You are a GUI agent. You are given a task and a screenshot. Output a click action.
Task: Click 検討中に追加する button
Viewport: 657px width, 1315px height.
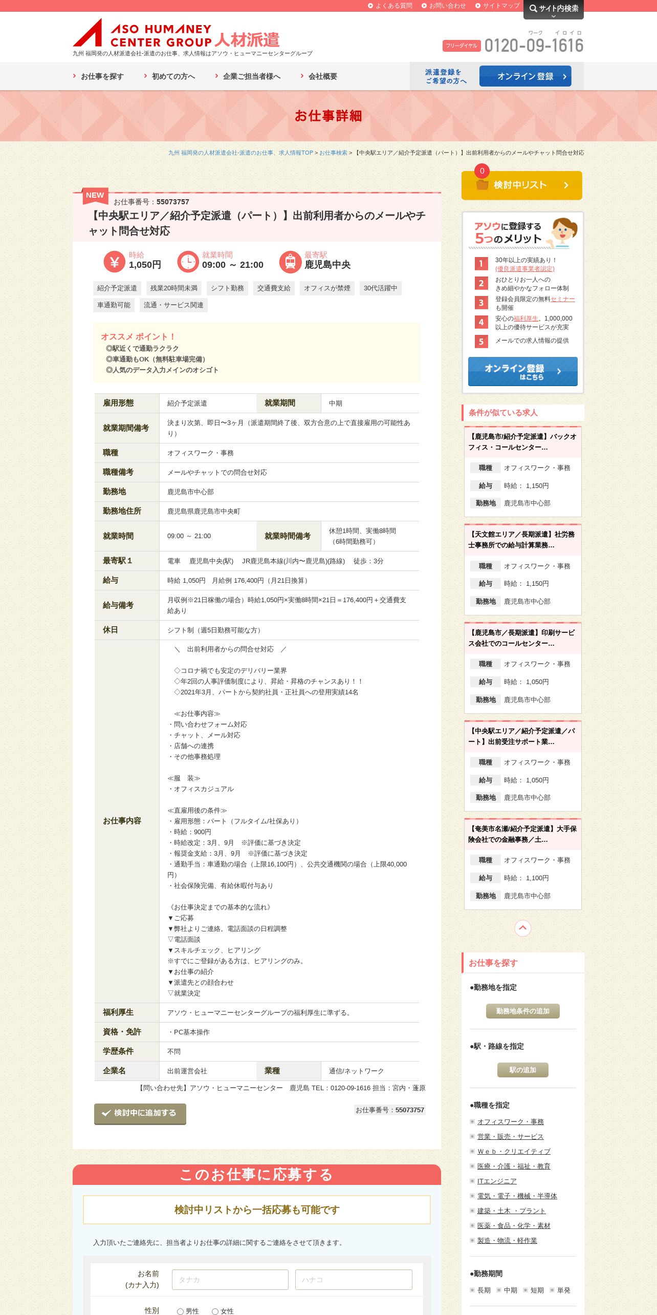point(140,1113)
